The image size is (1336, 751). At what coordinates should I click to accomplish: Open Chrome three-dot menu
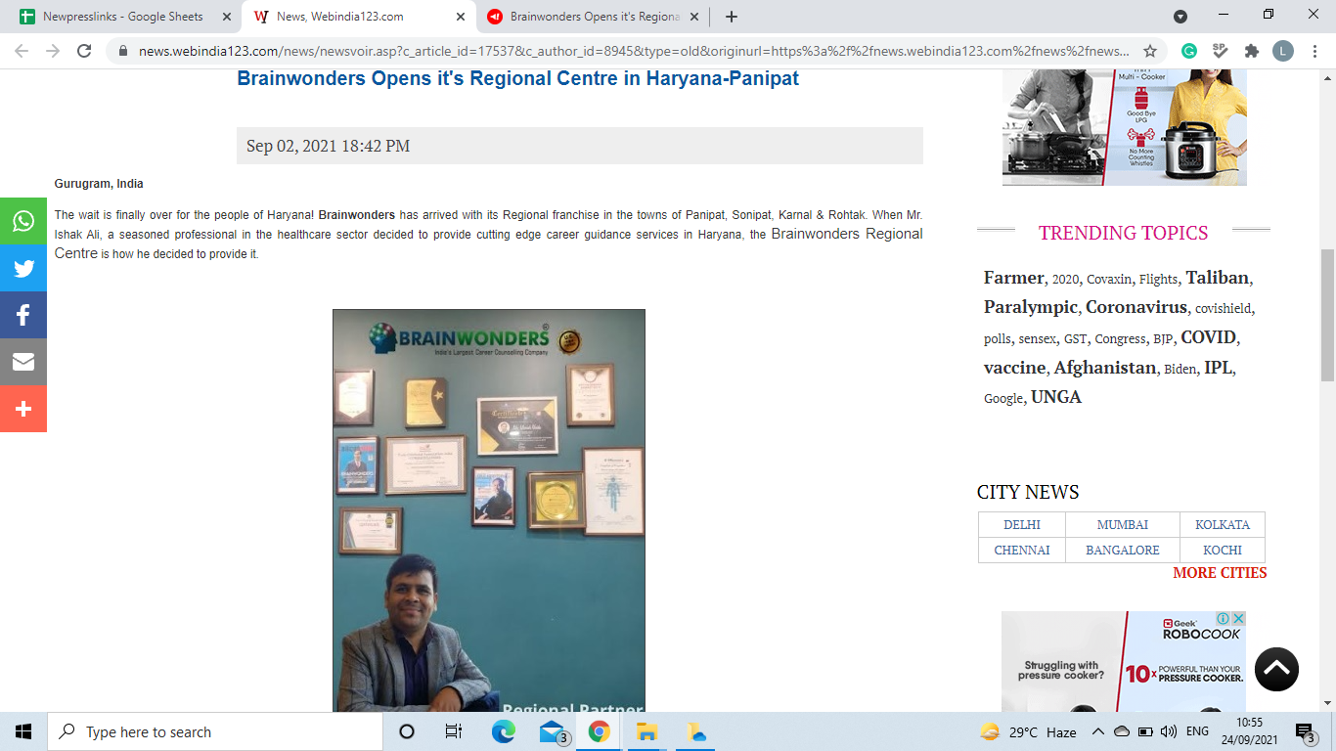coord(1314,51)
